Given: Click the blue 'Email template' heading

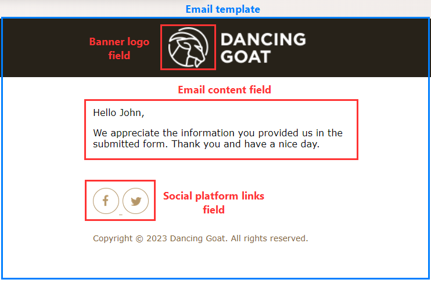Looking at the screenshot, I should 222,9.
